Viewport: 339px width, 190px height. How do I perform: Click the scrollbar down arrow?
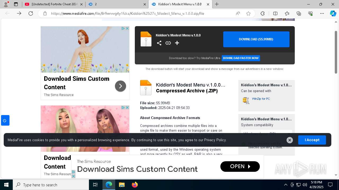(x=336, y=175)
